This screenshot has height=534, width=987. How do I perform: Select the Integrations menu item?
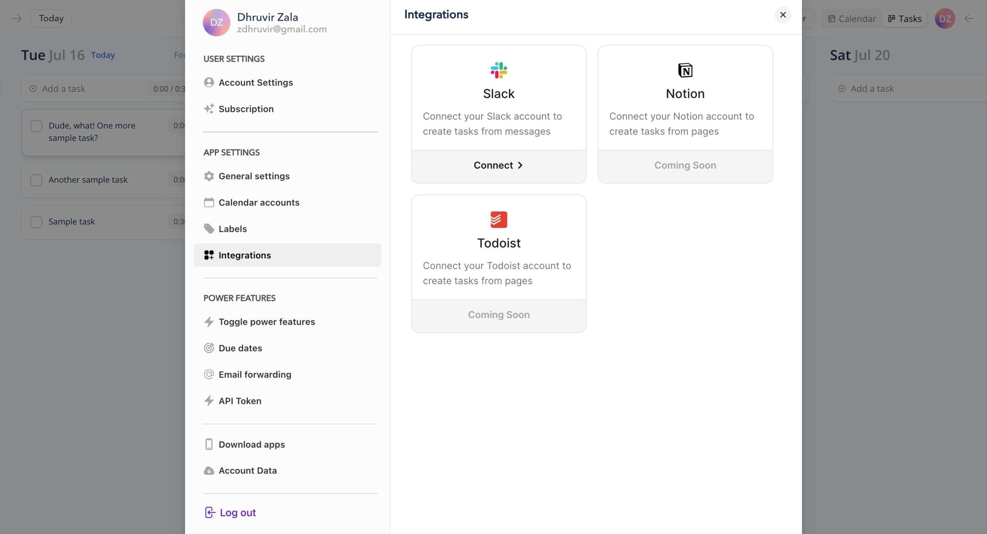tap(288, 255)
